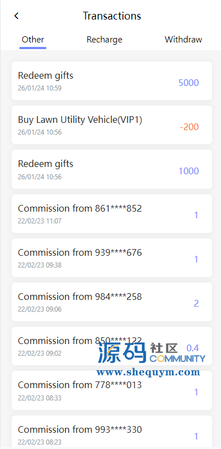Click the -200 amount value
The width and height of the screenshot is (221, 449).
point(189,127)
